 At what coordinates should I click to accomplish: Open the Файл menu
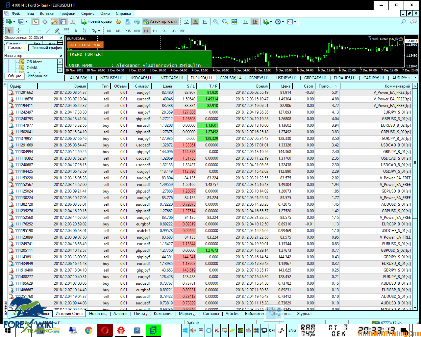pos(16,13)
